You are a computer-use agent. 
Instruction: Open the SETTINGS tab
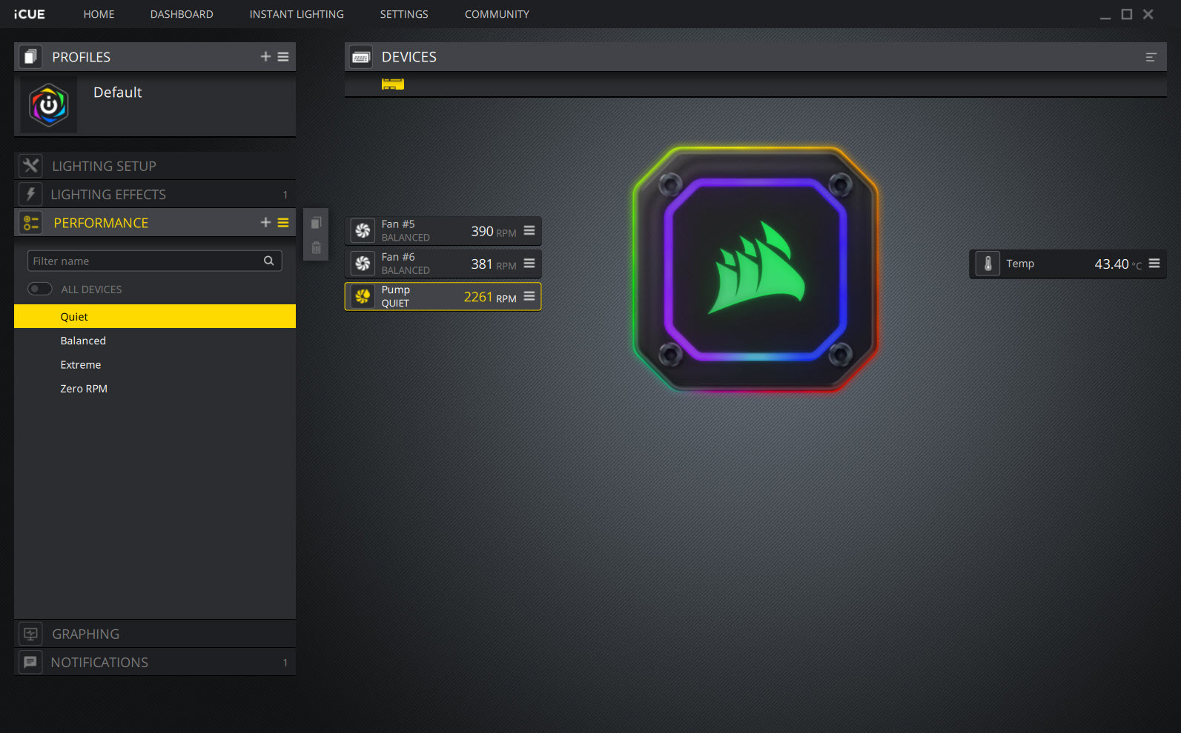click(404, 14)
